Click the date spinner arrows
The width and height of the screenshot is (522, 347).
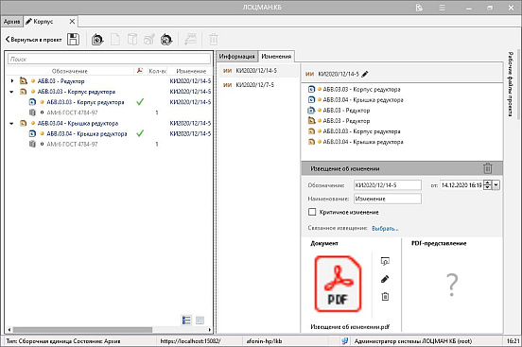click(487, 185)
